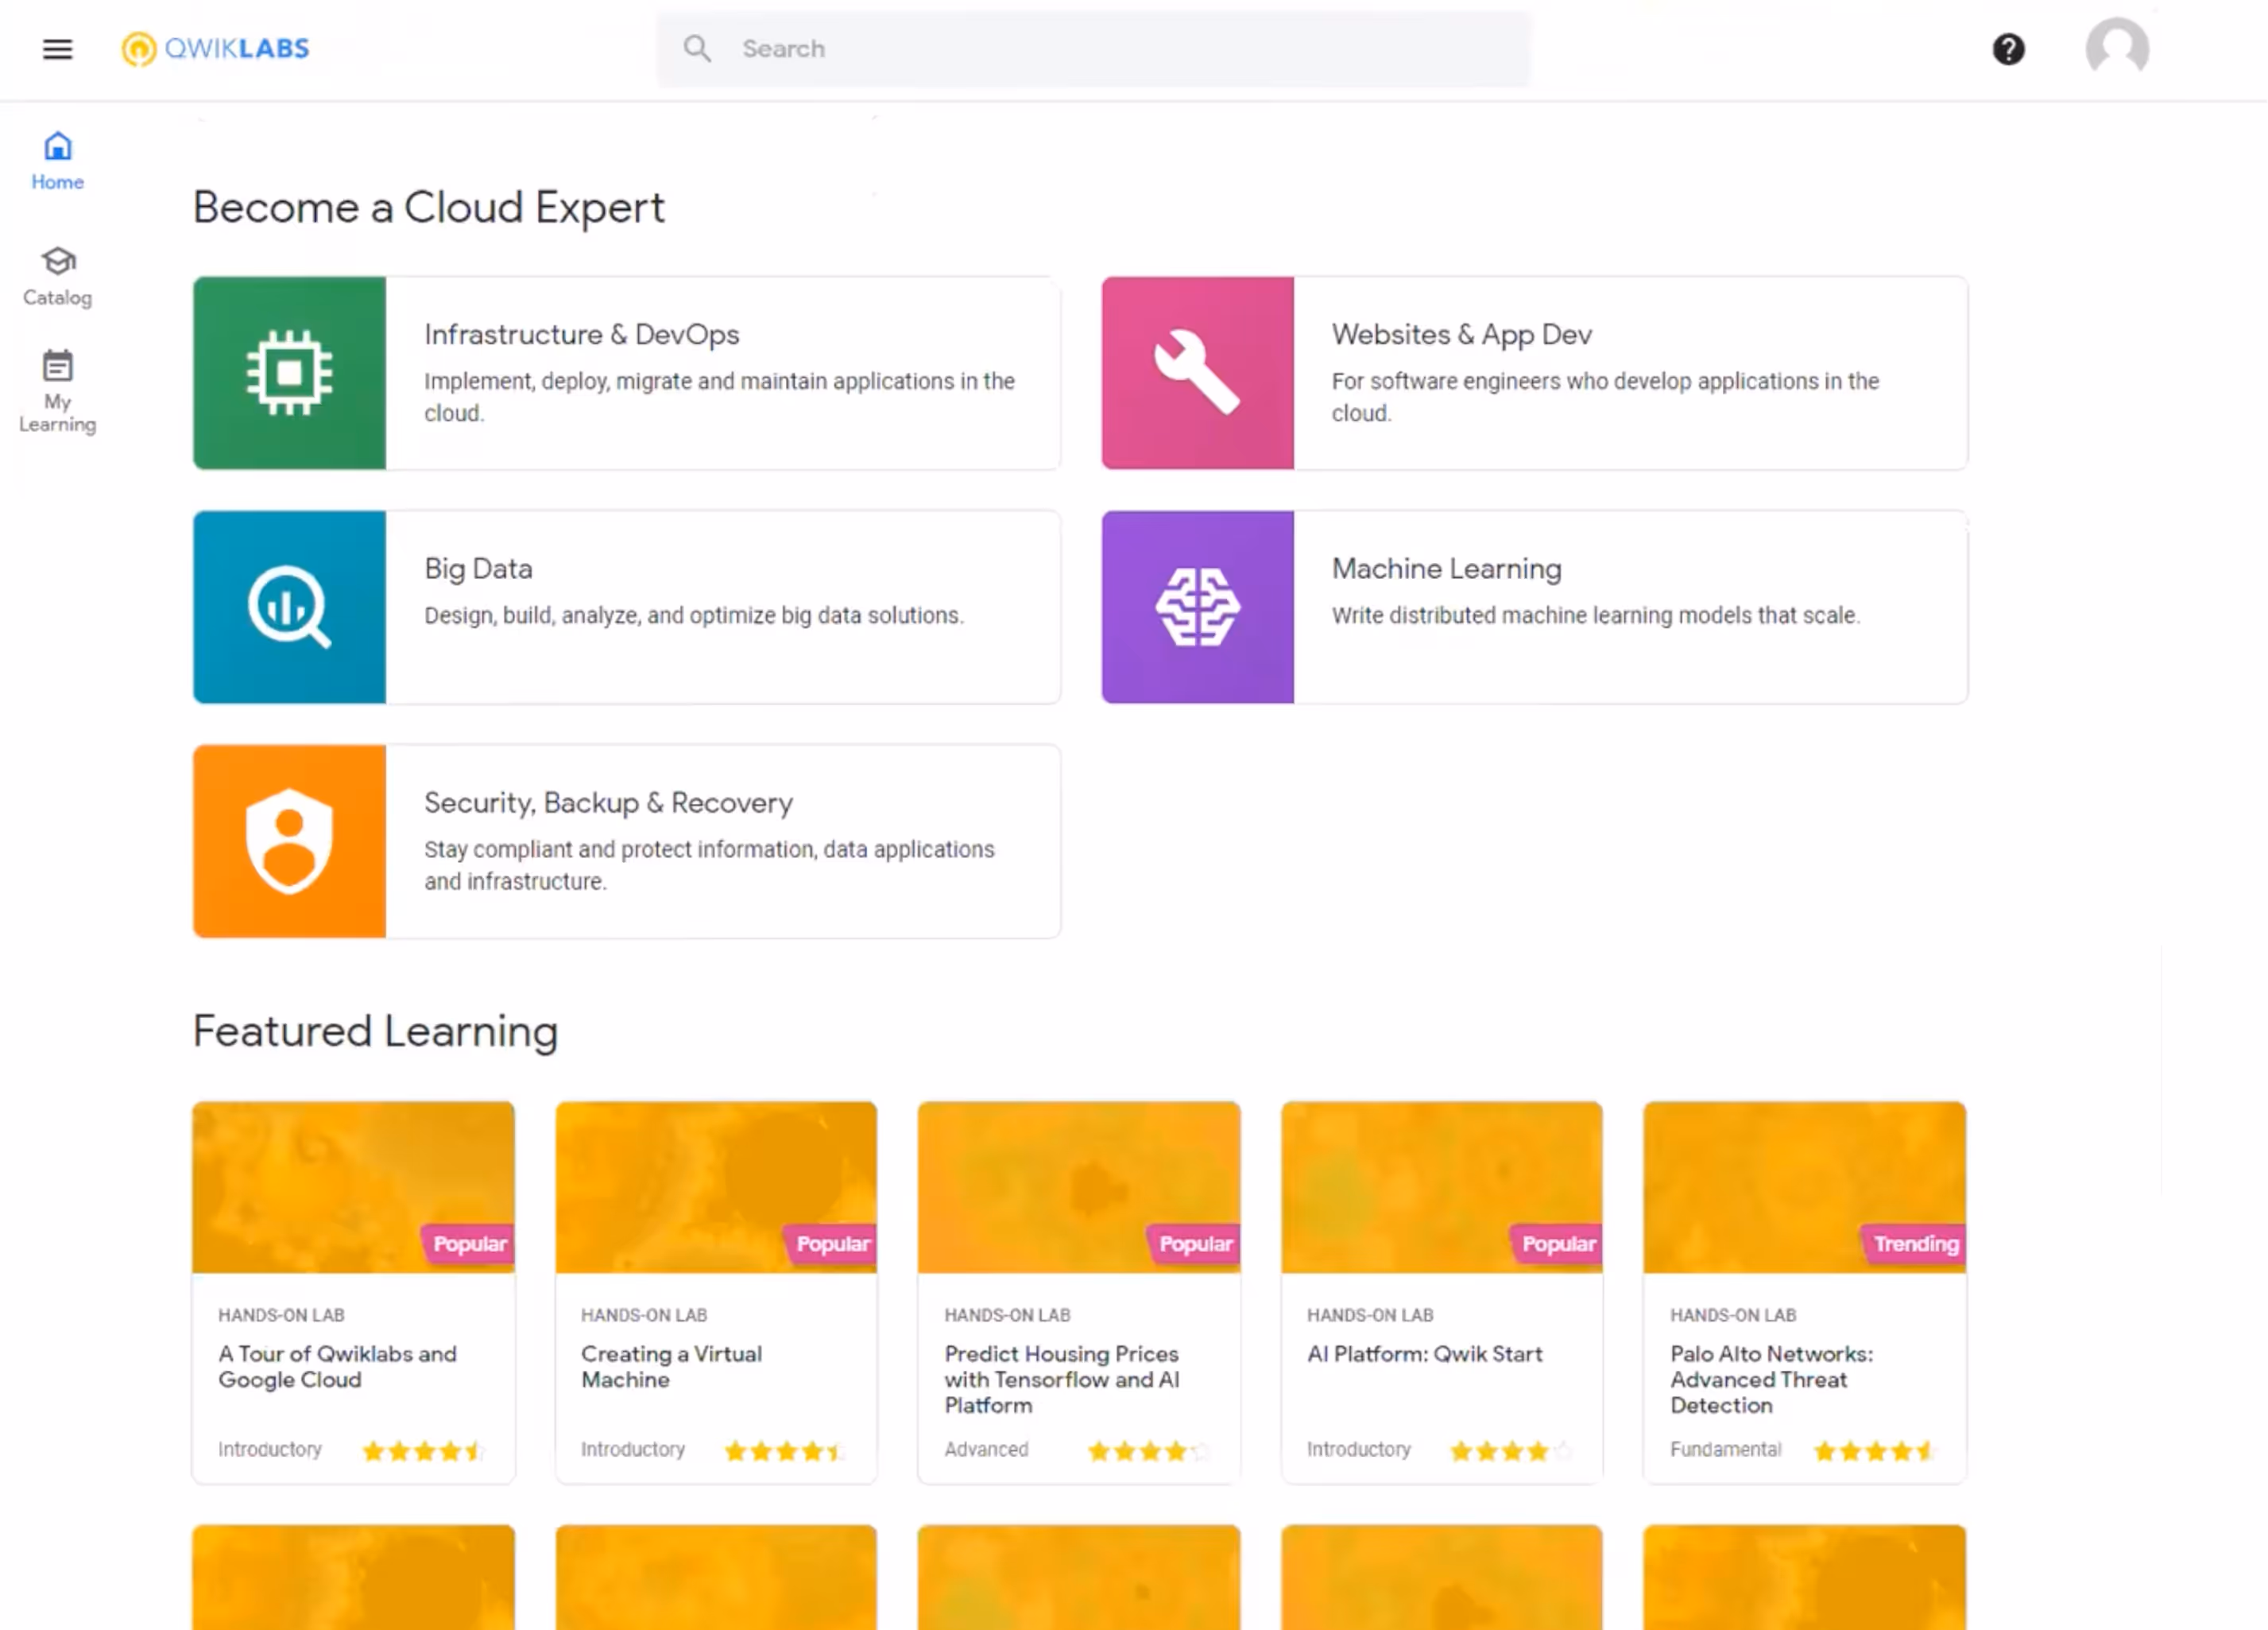Click the blue Big Data magnifier icon
The width and height of the screenshot is (2268, 1630).
289,607
